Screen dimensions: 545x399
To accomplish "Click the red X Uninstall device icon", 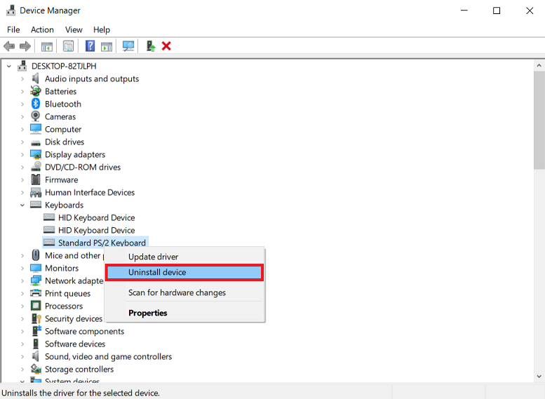I will point(166,46).
